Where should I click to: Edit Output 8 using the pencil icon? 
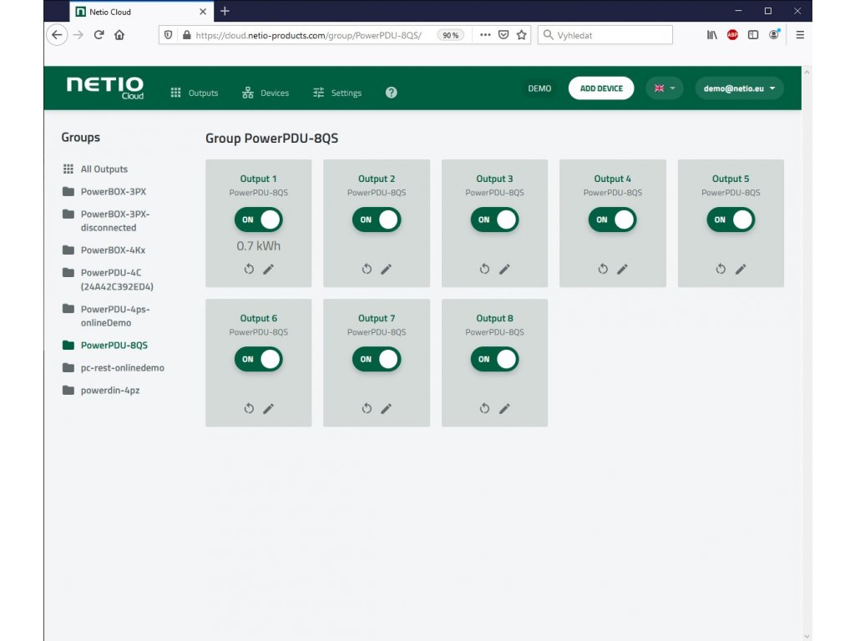[504, 408]
